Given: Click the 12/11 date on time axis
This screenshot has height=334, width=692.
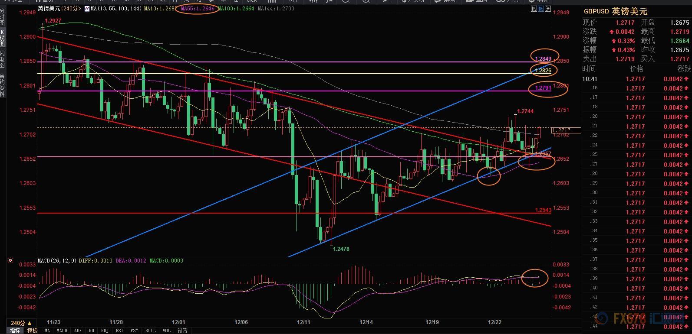Looking at the screenshot, I should 303,322.
